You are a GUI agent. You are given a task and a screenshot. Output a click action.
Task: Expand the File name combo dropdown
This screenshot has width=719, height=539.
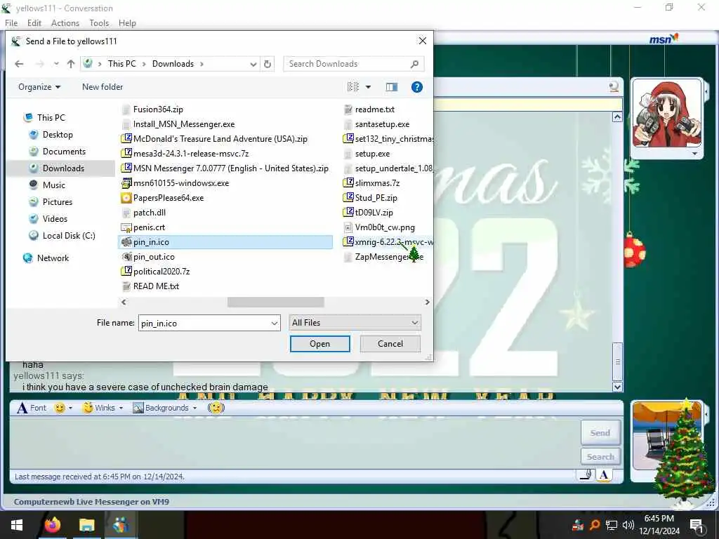tap(275, 323)
